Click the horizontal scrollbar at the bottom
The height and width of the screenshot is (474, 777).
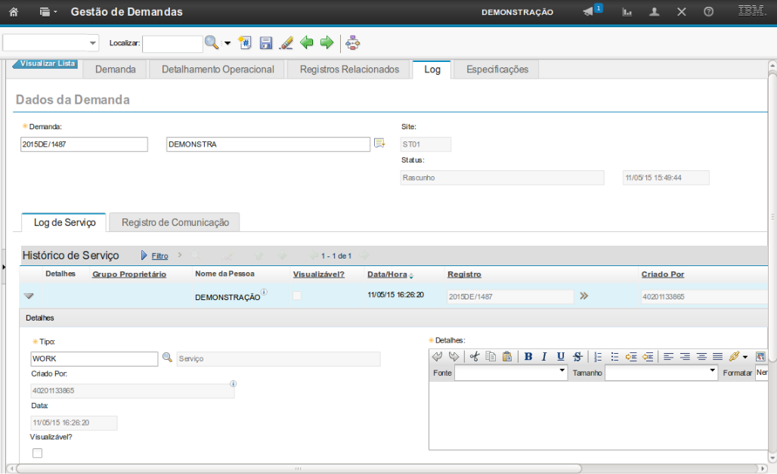coord(299,469)
